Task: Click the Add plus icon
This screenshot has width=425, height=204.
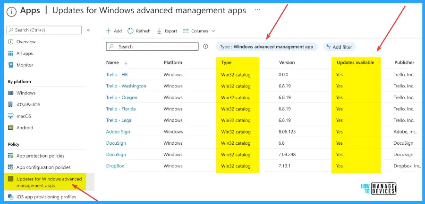Action: (109, 31)
